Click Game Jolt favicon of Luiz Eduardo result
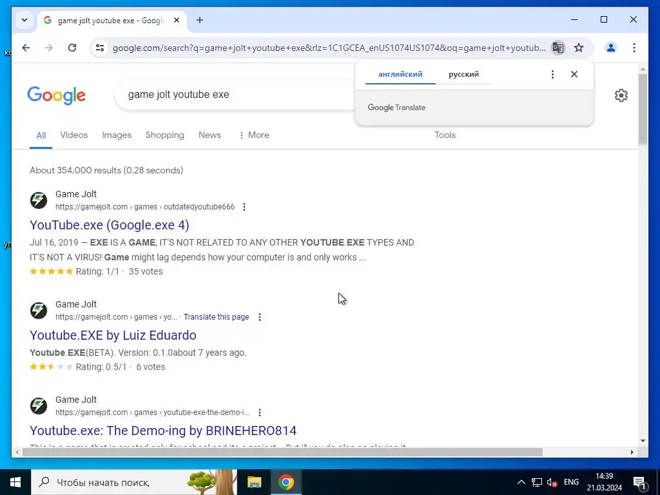Viewport: 660px width, 495px height. [38, 311]
